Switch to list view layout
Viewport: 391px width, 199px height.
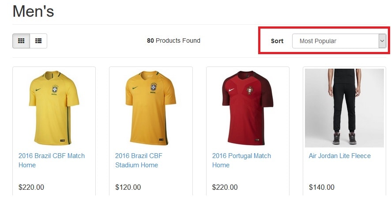pos(38,41)
